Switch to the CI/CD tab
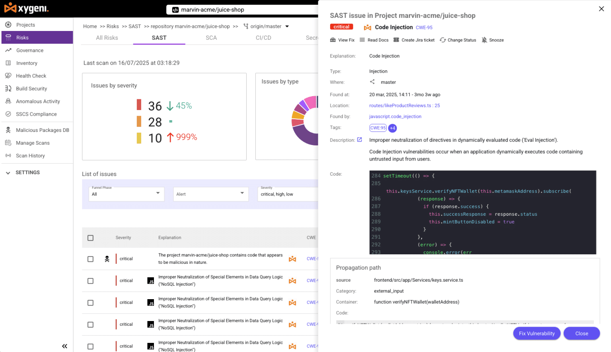The image size is (611, 352). tap(263, 38)
